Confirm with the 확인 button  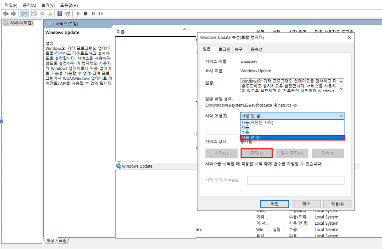pos(274,204)
